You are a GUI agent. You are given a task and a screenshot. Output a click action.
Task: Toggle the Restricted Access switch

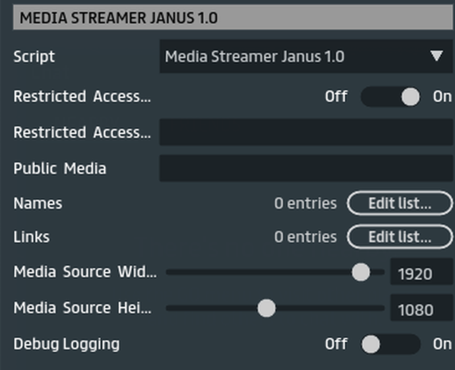(x=391, y=97)
